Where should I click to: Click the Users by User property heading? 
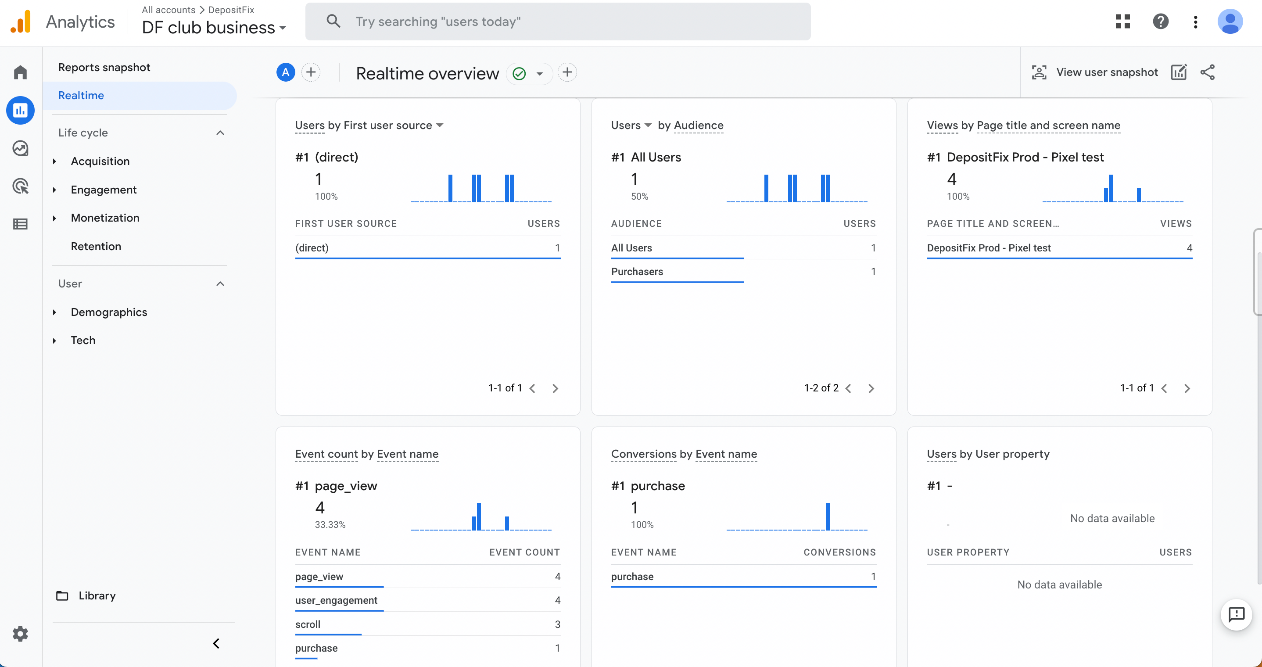[988, 454]
